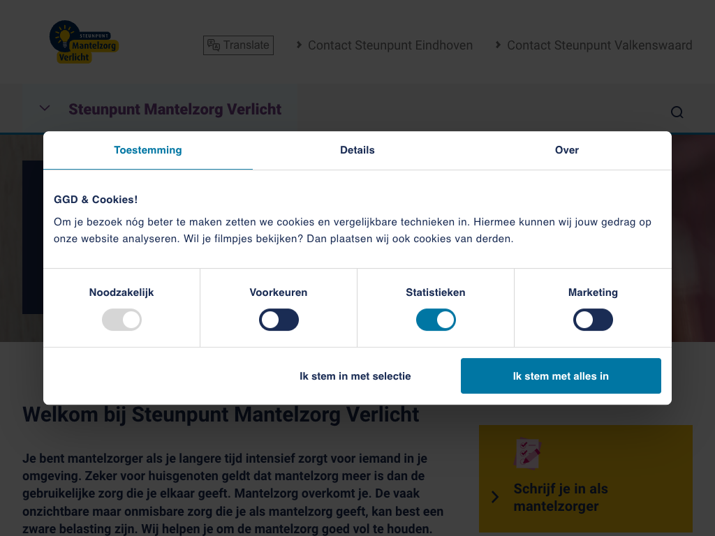Click chevron before Contact Steunpunt Valkenswaard
Image resolution: width=715 pixels, height=536 pixels.
click(x=499, y=45)
